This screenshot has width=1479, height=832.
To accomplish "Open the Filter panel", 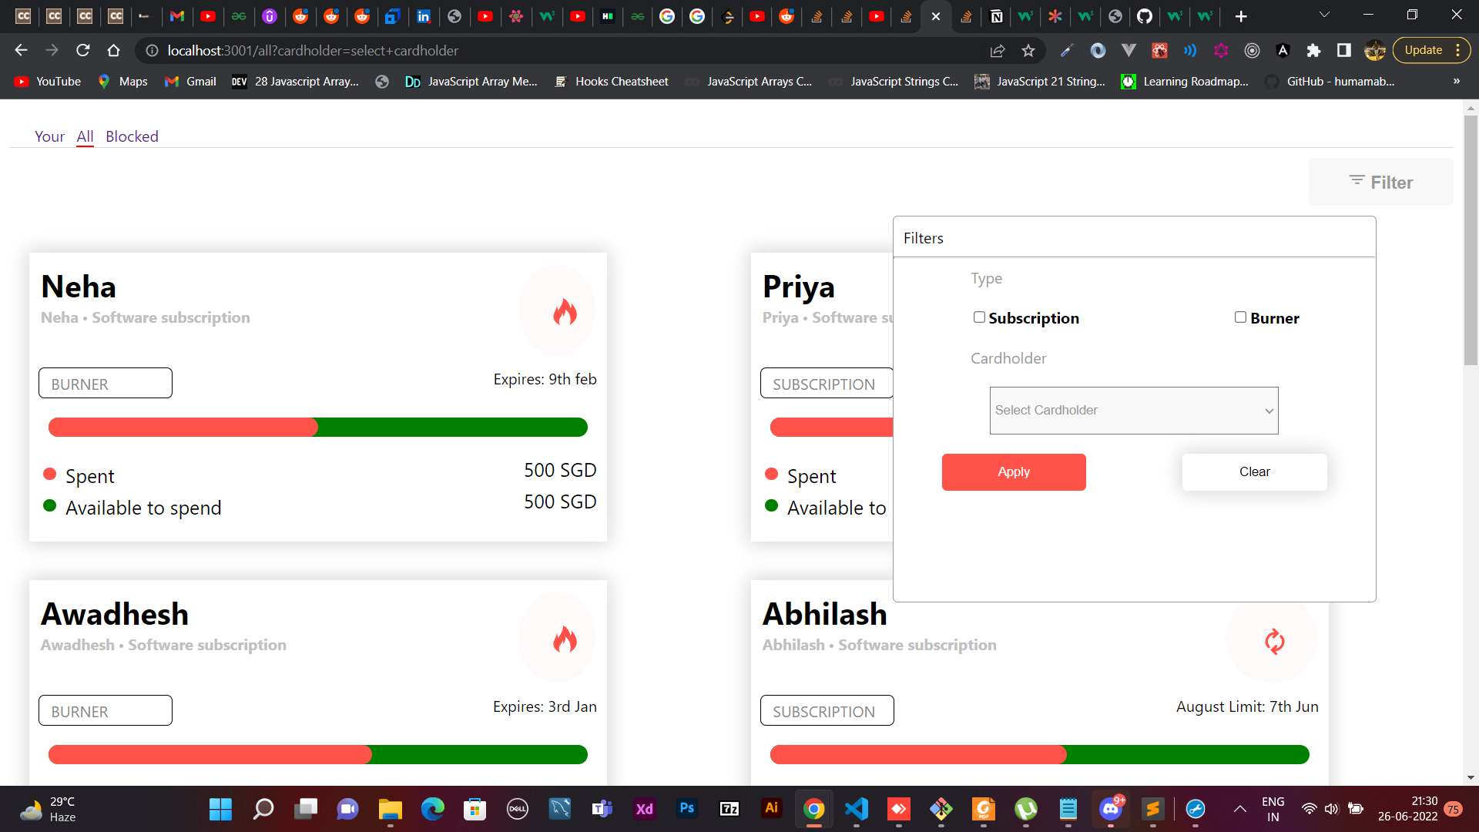I will (x=1380, y=182).
